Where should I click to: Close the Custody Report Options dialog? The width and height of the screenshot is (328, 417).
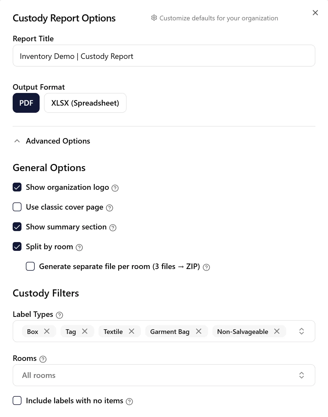pyautogui.click(x=315, y=13)
